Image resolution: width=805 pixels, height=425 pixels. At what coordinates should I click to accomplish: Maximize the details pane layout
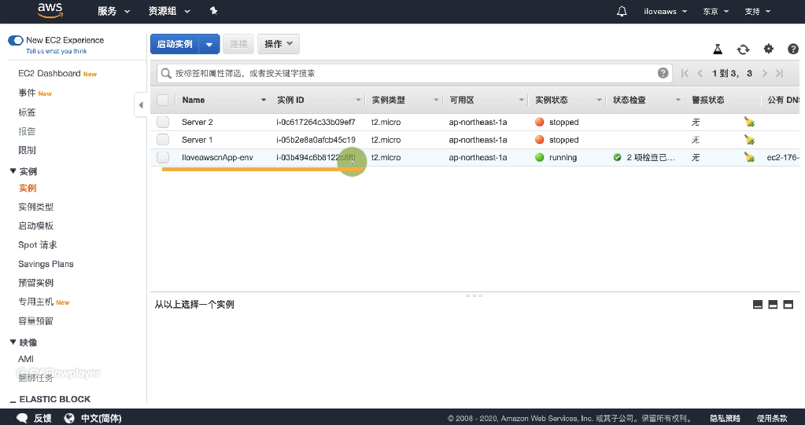coord(788,305)
